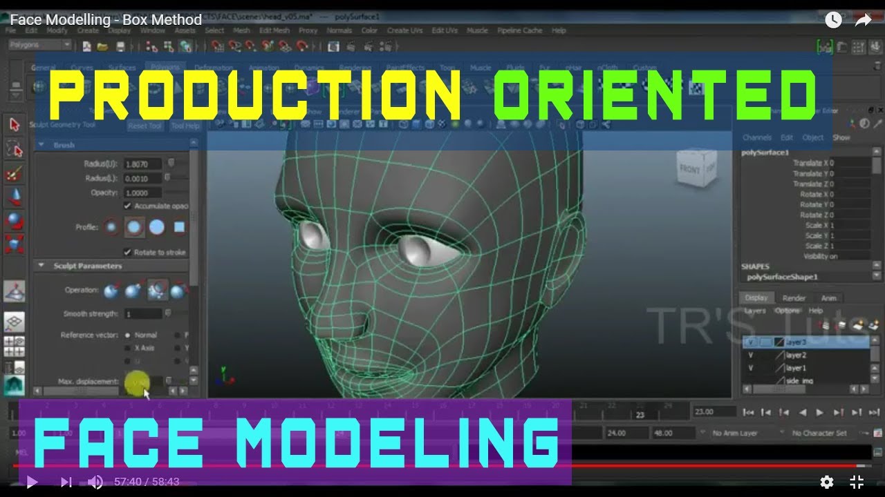
Task: Click the polySurfaceShape1 shape entry
Action: tap(783, 277)
